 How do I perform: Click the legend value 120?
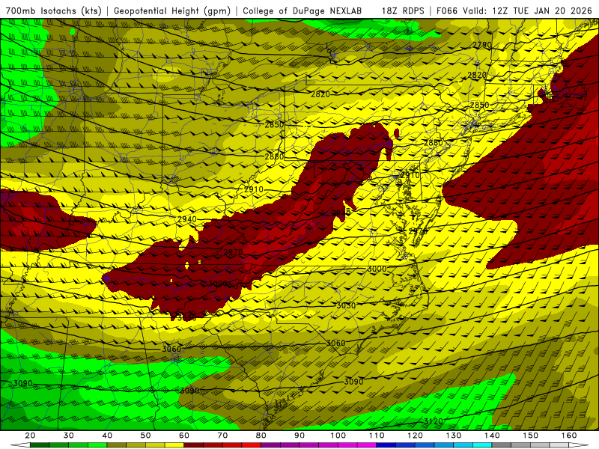[x=415, y=436]
